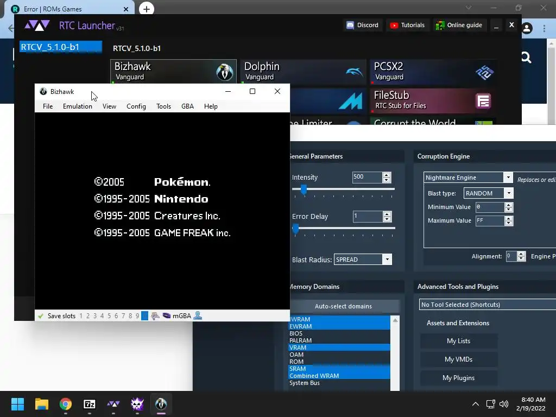Click the green checkmark status icon in Bizhawk

point(41,315)
